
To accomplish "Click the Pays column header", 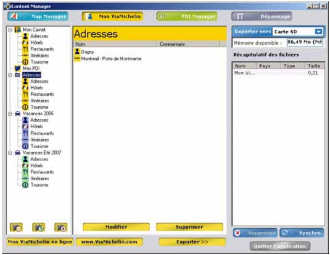I will (x=269, y=66).
